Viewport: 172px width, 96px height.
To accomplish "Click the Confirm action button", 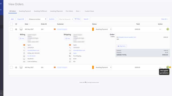I will pyautogui.click(x=51, y=19).
